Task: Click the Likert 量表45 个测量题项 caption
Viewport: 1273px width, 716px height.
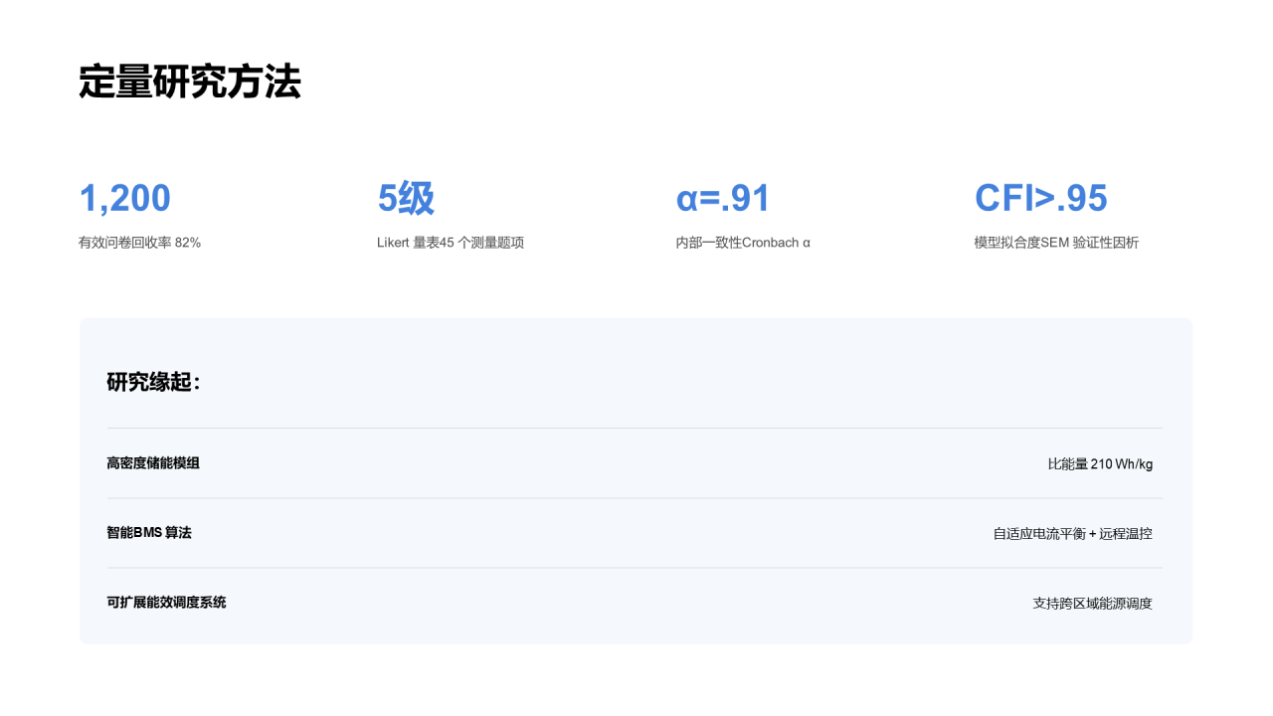Action: pyautogui.click(x=451, y=243)
